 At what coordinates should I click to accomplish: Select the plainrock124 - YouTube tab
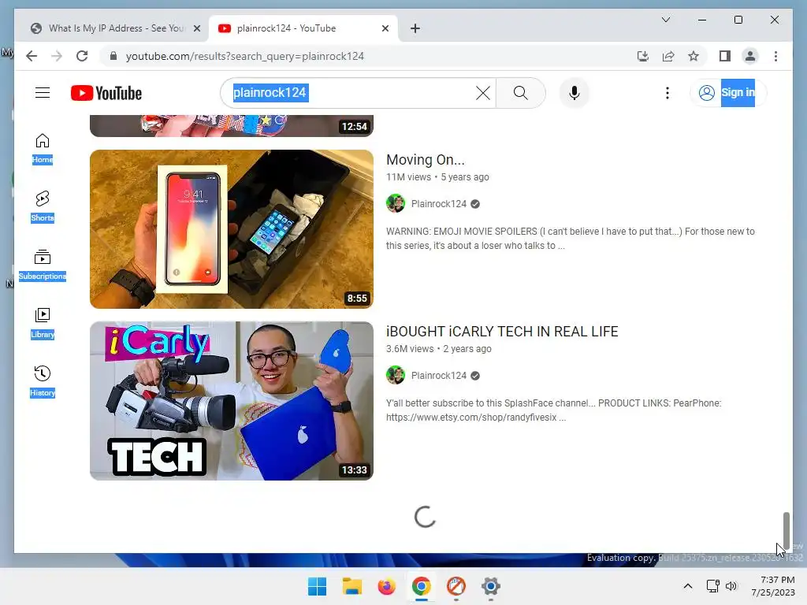(303, 28)
